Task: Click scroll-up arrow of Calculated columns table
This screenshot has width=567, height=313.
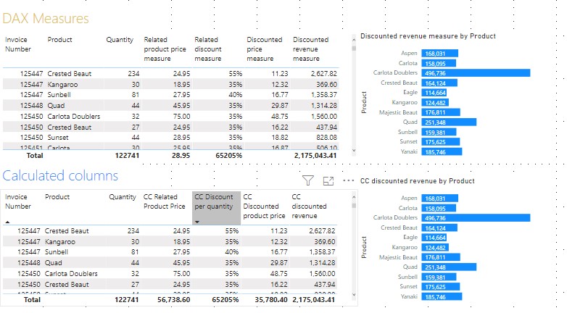Action: [x=354, y=197]
